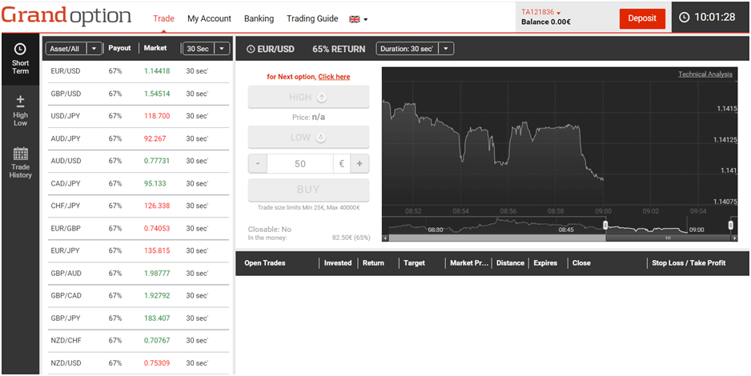Decrease trade amount with minus button

click(x=258, y=164)
